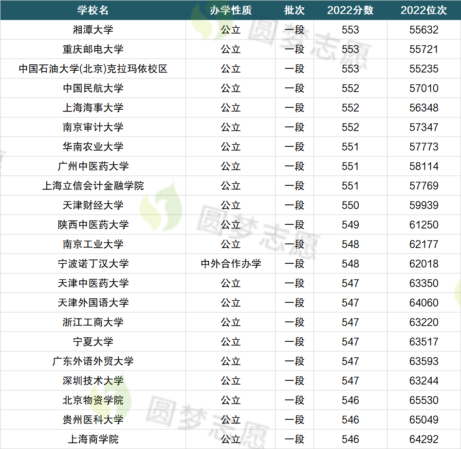Select the 陕西中医药大学 cell

click(x=93, y=225)
